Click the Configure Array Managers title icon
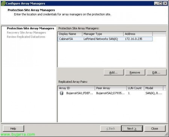Image resolution: width=169 pixels, height=137 pixels. 3,3
